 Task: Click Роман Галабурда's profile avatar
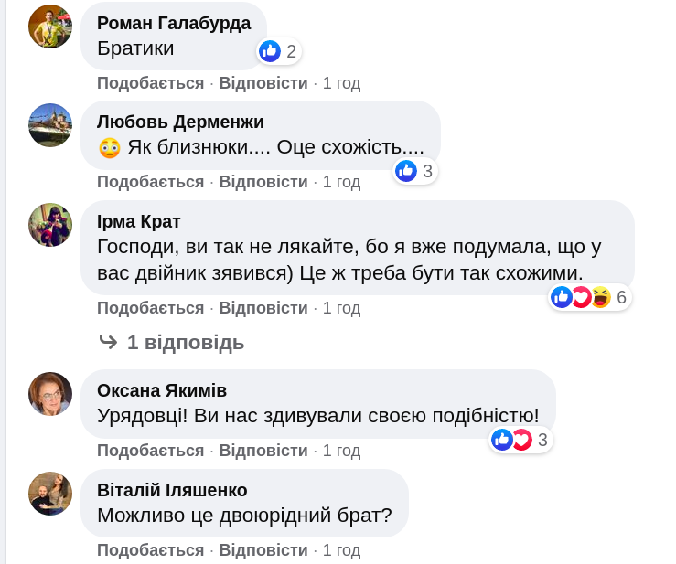tap(50, 27)
